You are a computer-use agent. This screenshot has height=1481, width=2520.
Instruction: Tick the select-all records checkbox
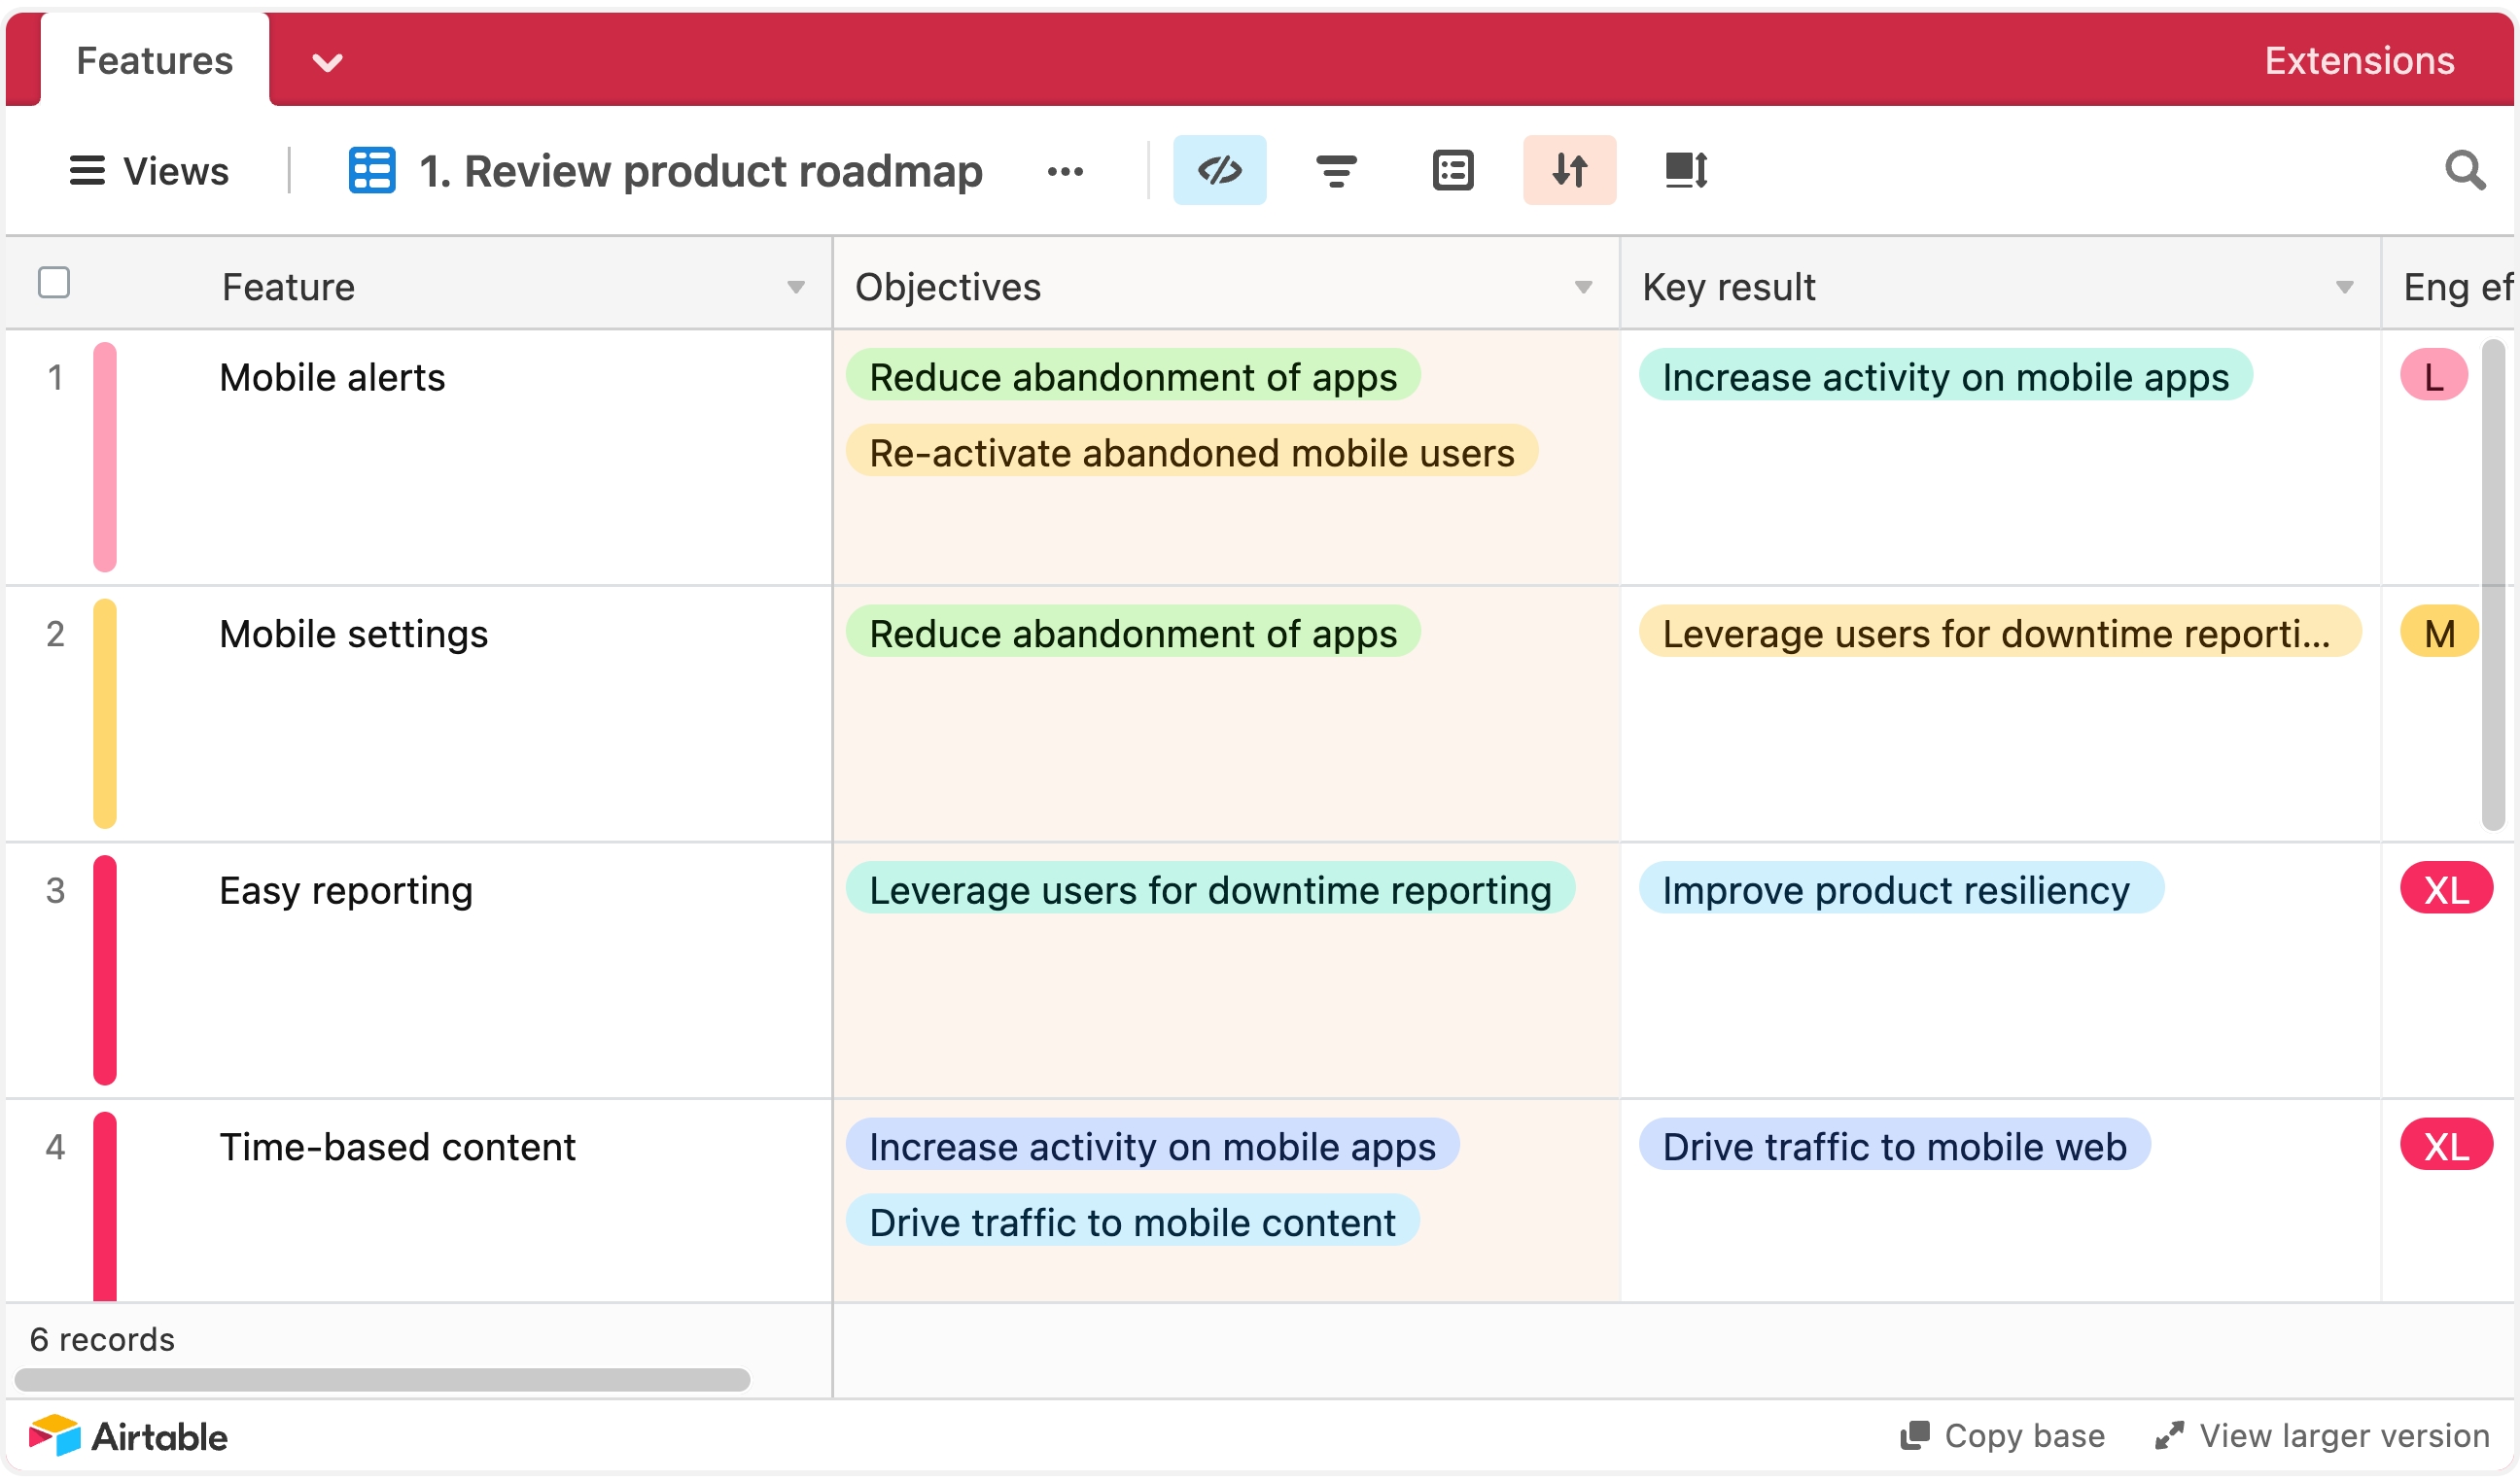54,283
